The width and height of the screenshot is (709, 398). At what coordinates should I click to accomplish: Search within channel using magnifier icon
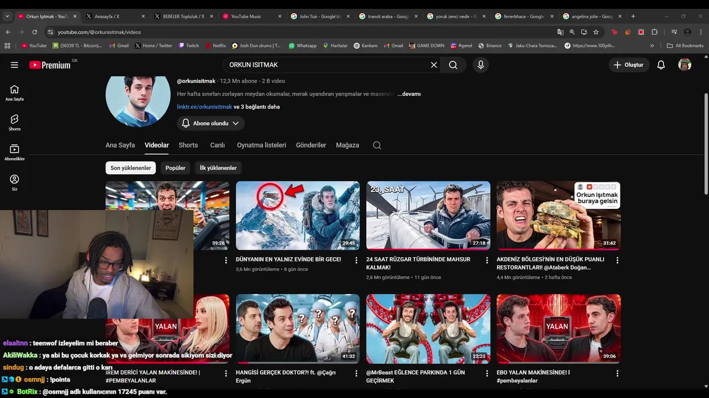[377, 145]
